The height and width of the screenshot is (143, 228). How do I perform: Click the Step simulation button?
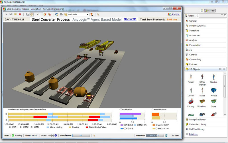pyautogui.click(x=11, y=14)
